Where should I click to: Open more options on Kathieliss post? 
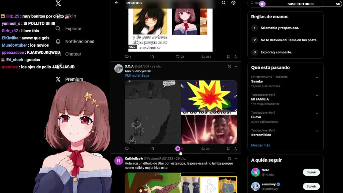pos(235,159)
